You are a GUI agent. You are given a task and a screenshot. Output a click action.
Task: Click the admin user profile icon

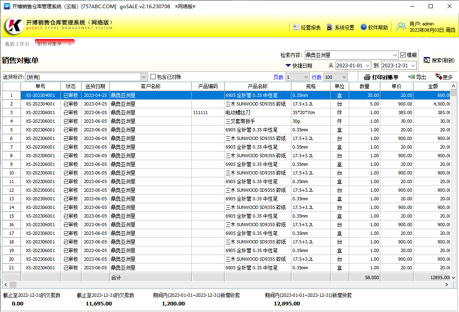coord(401,27)
